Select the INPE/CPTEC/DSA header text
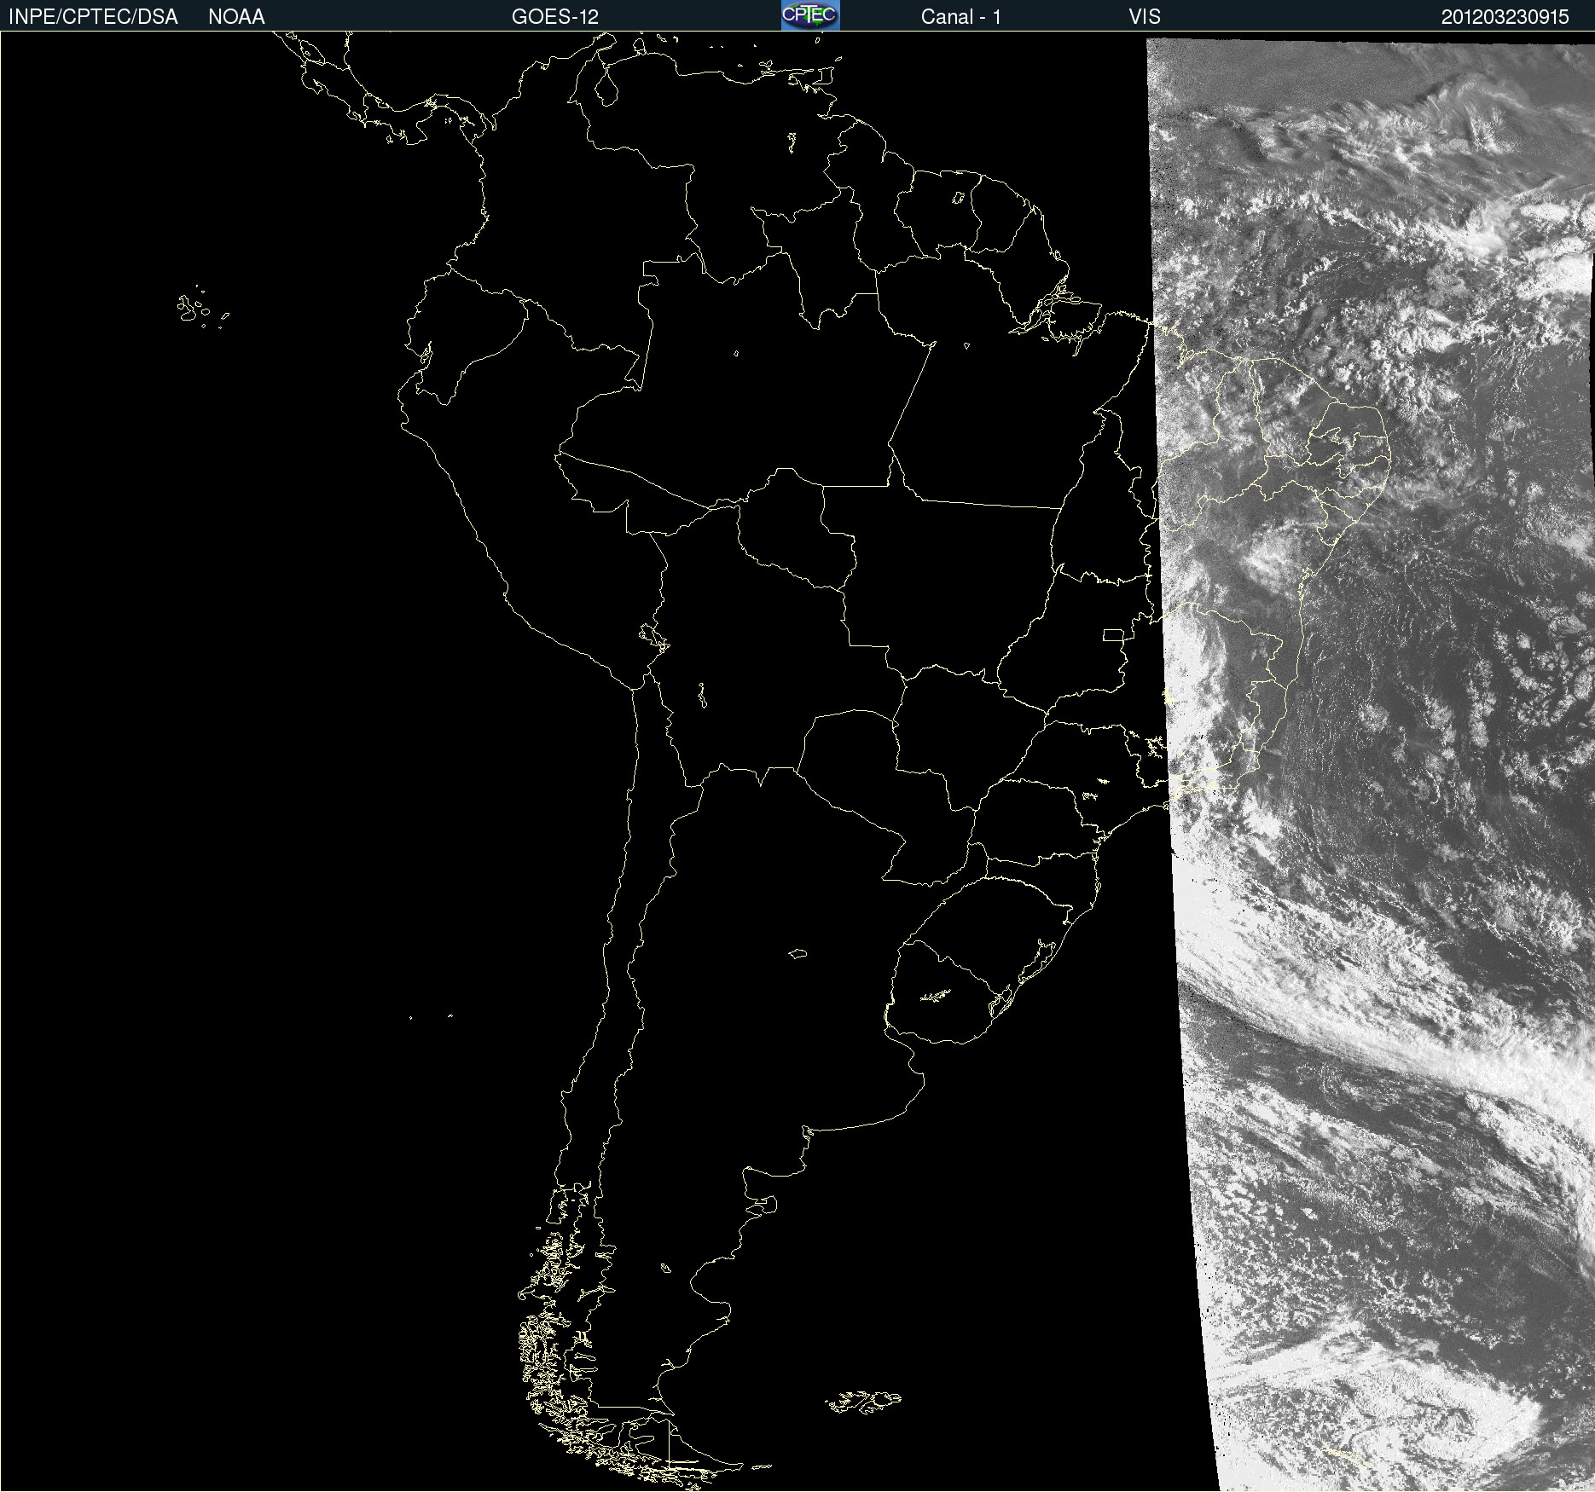 click(x=93, y=17)
